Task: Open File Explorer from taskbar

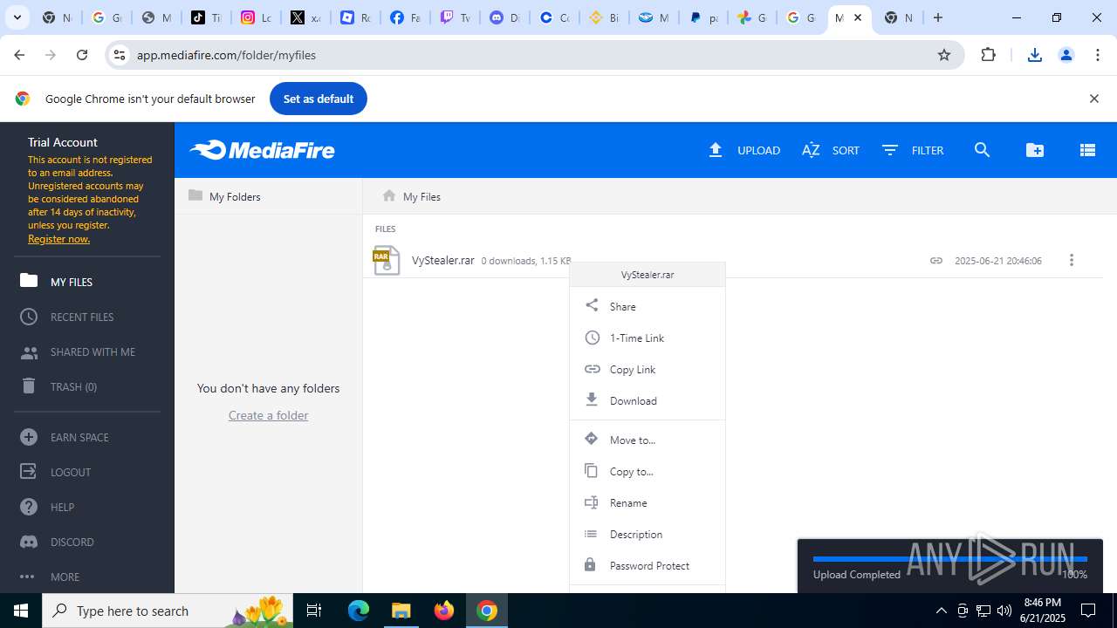Action: pos(401,611)
